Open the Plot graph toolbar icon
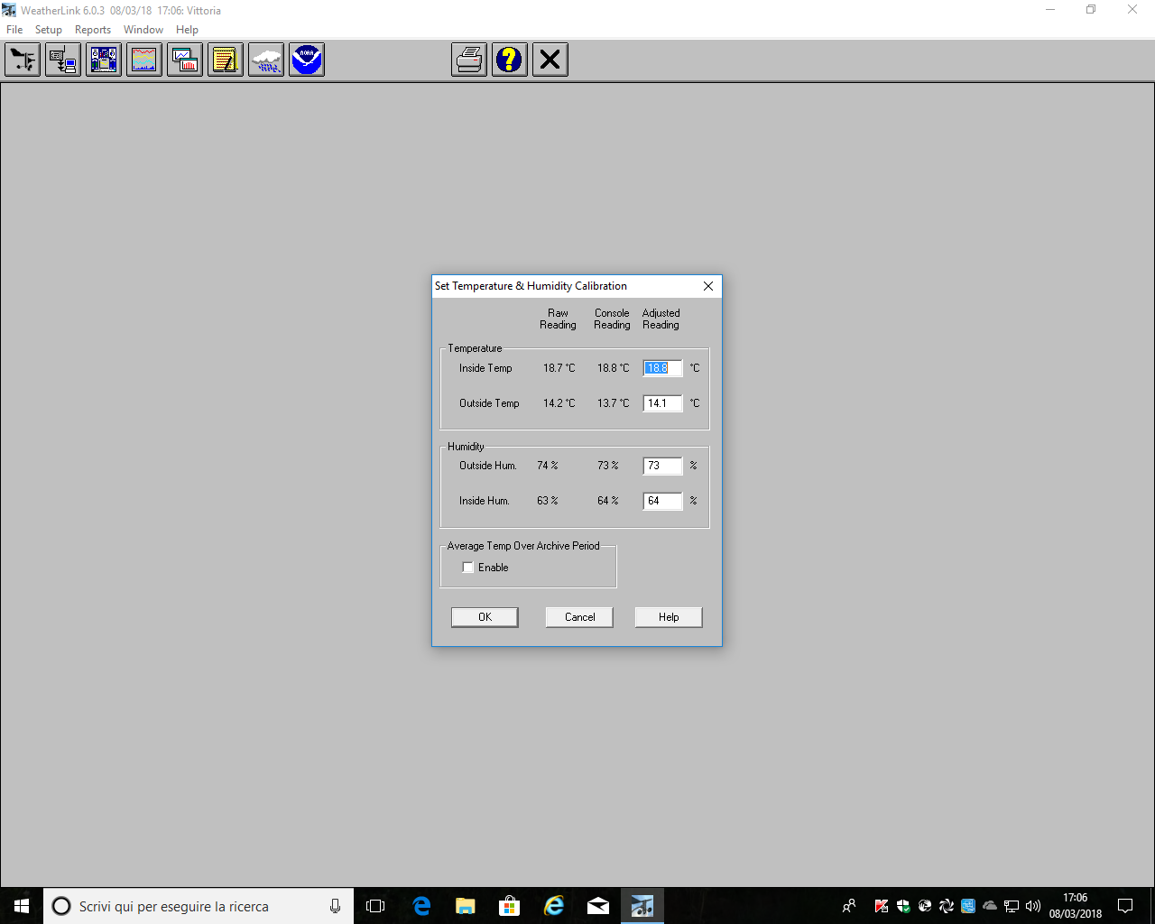Viewport: 1155px width, 924px height. click(144, 60)
